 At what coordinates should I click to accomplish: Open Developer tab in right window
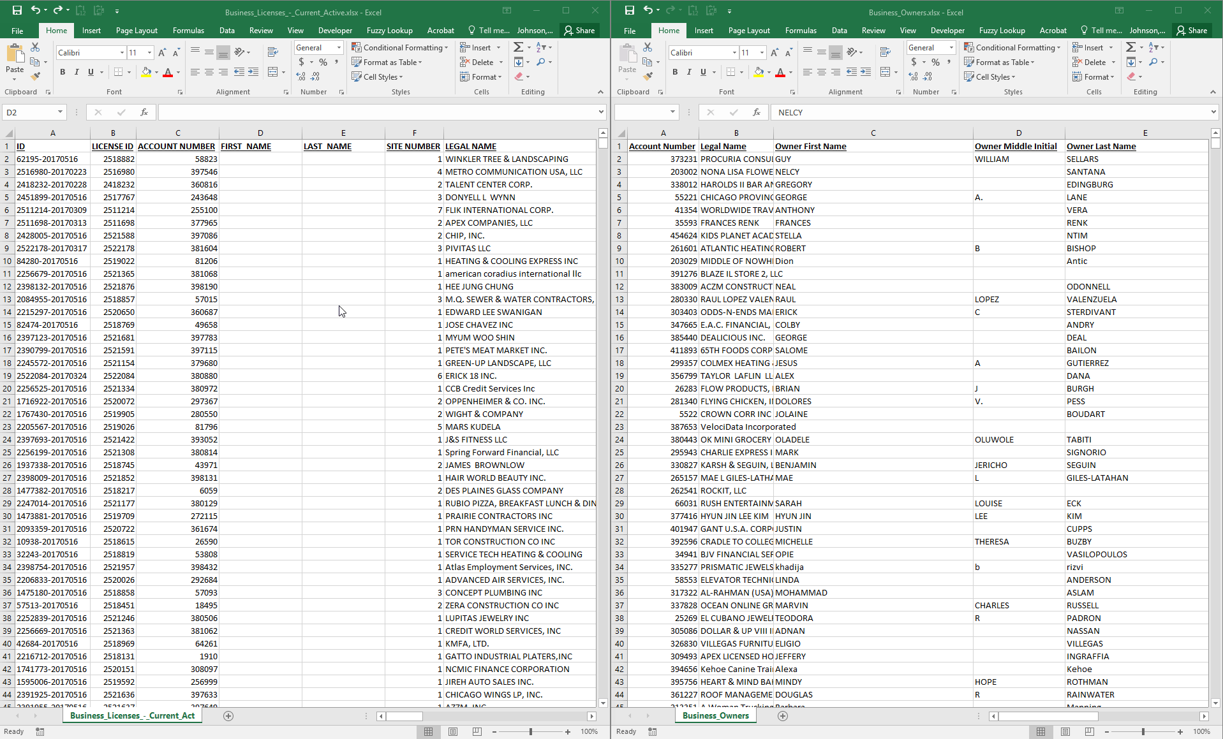[x=947, y=31]
